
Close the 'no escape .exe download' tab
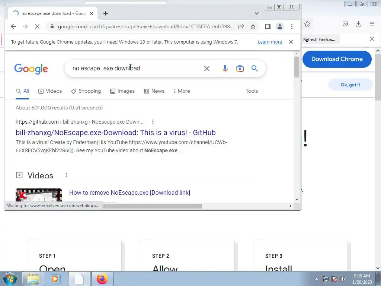pyautogui.click(x=92, y=13)
